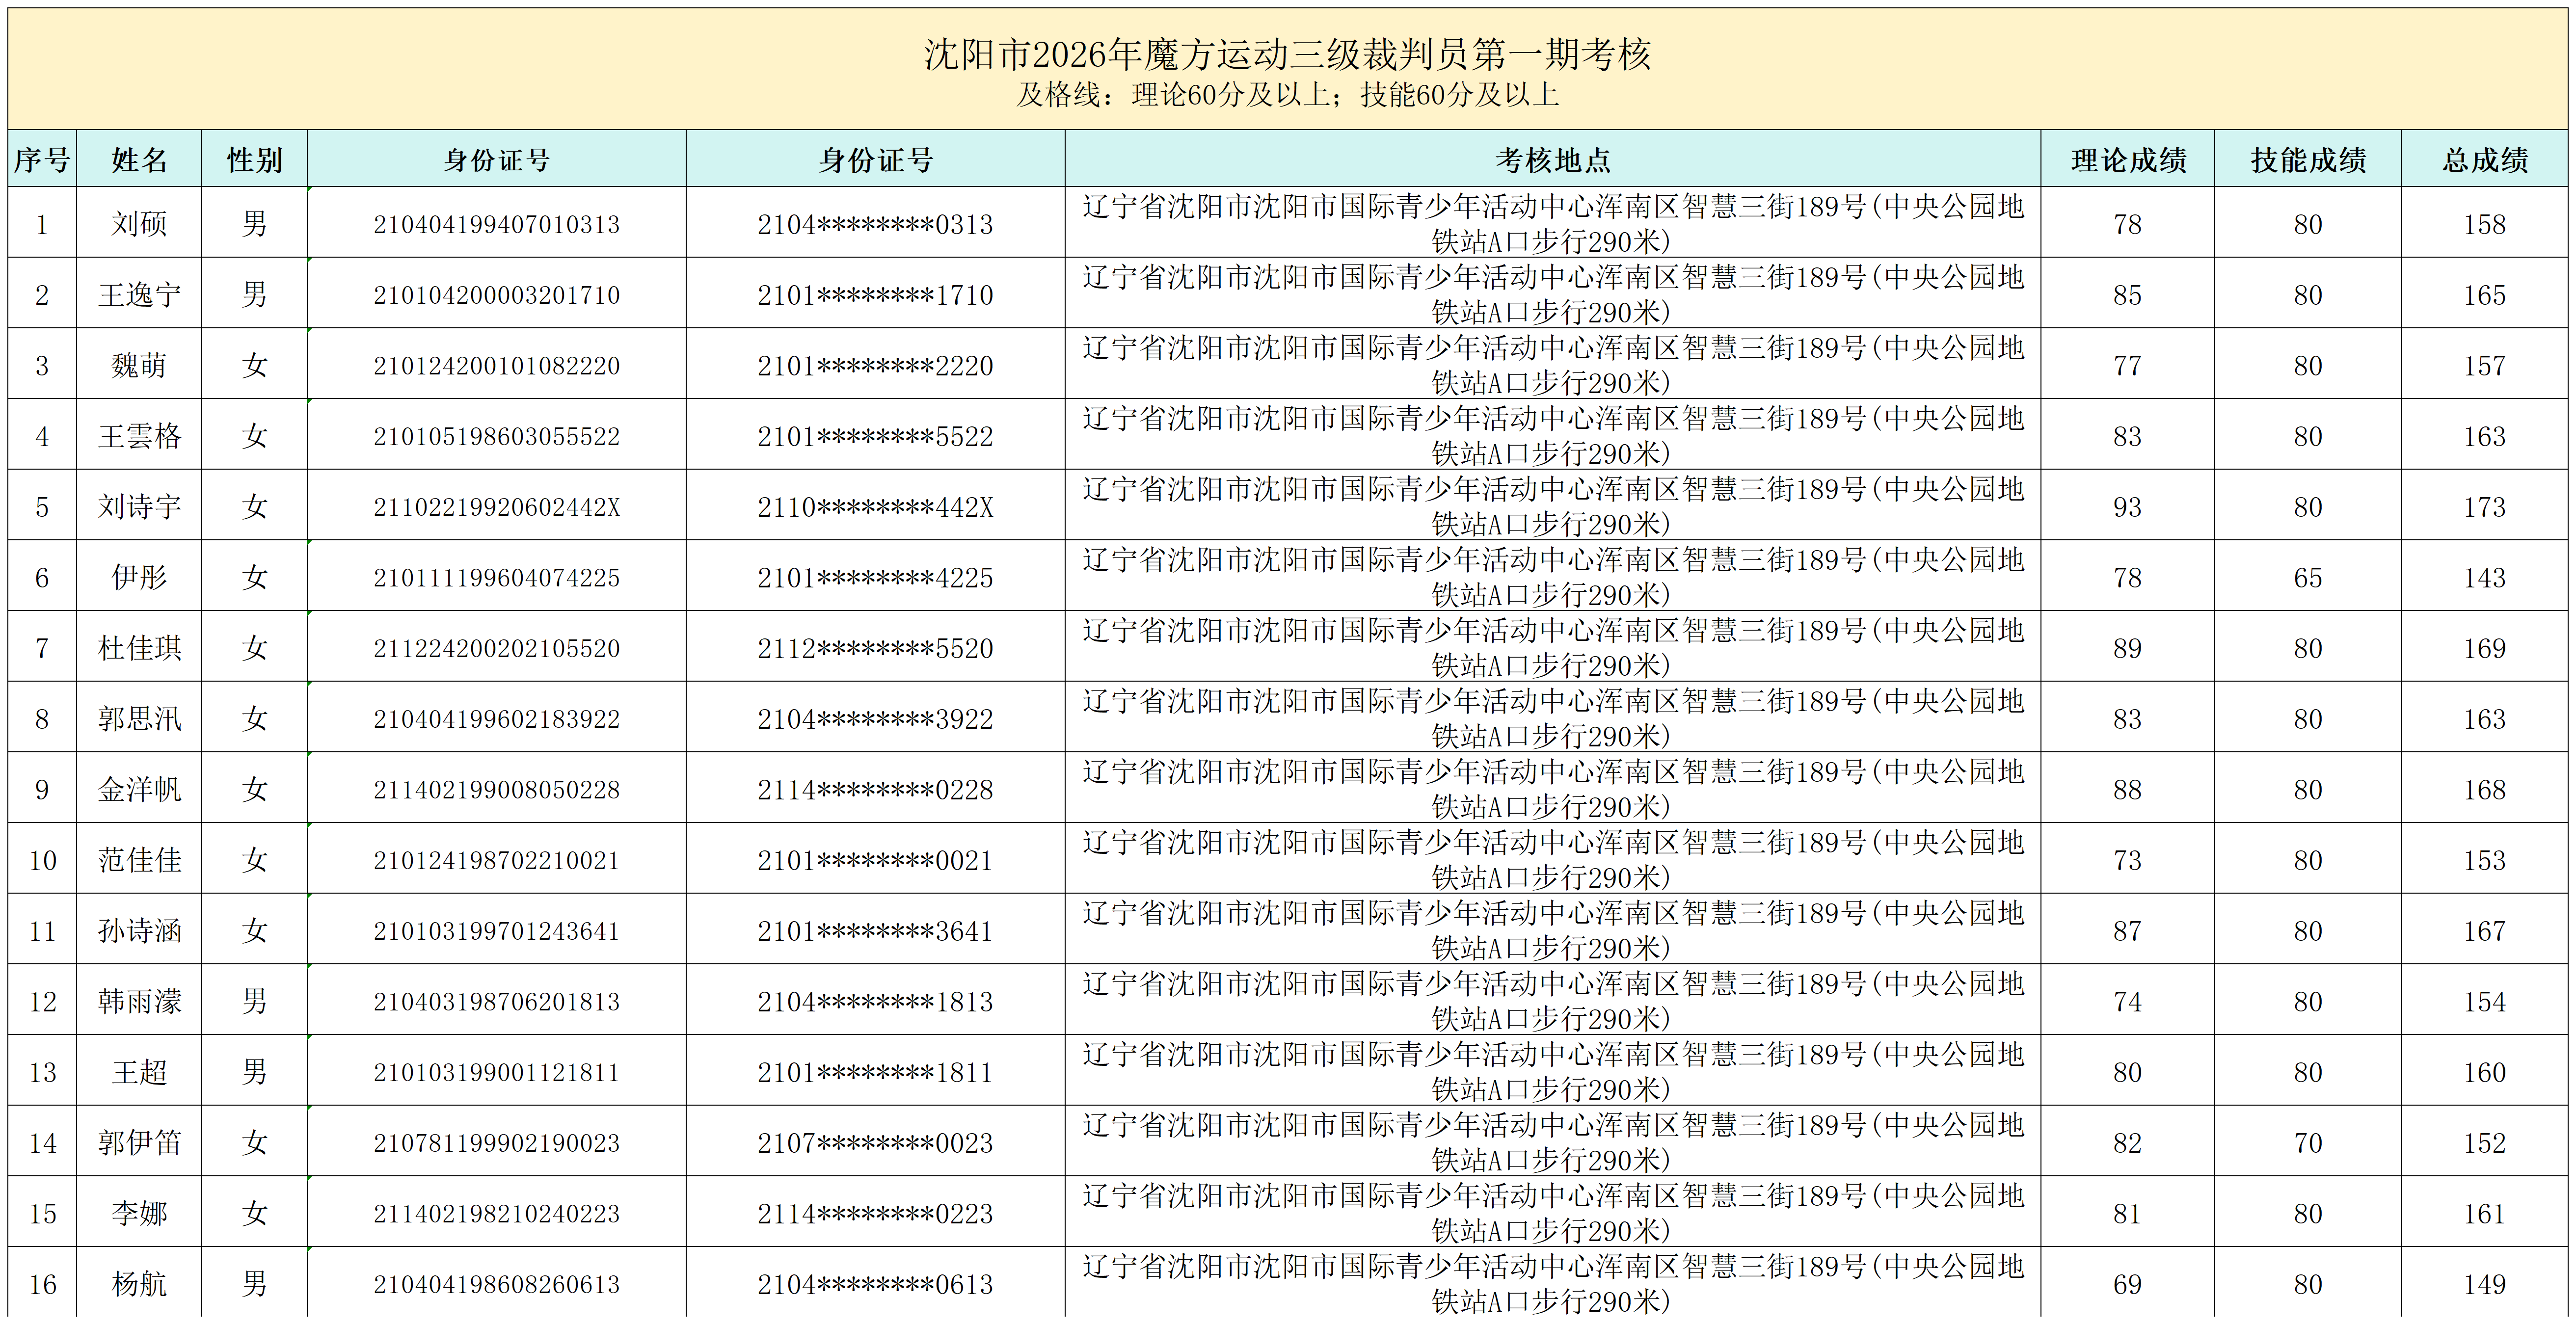
Task: Click the 序号 column header
Action: [42, 159]
